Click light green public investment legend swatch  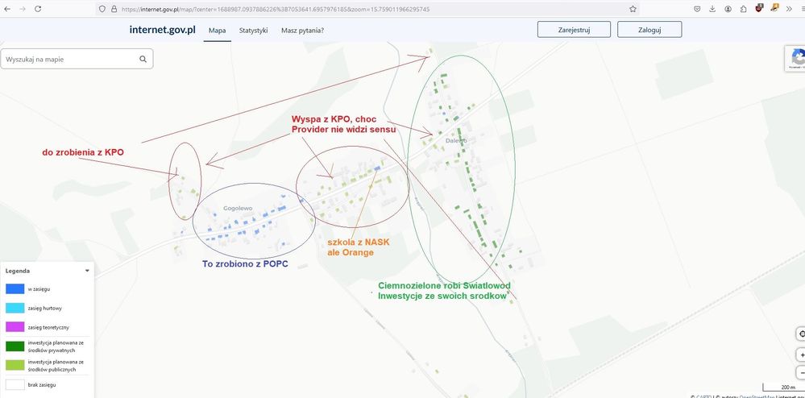[x=15, y=365]
